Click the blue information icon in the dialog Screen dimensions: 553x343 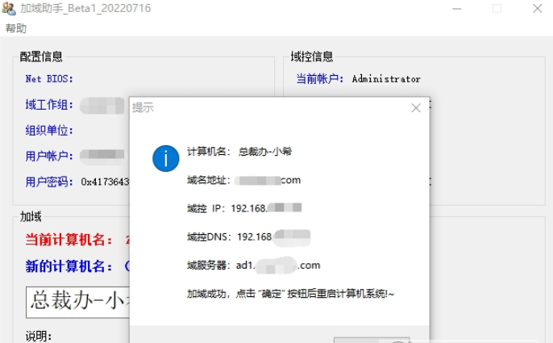[x=165, y=159]
